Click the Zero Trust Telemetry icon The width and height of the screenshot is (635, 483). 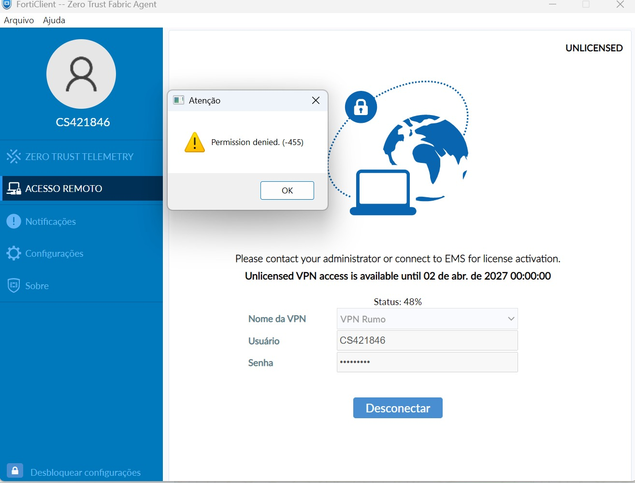point(14,157)
